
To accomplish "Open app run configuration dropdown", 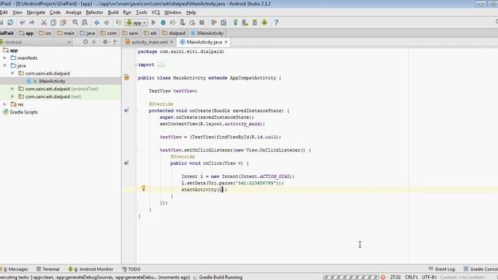I will 136,23.
